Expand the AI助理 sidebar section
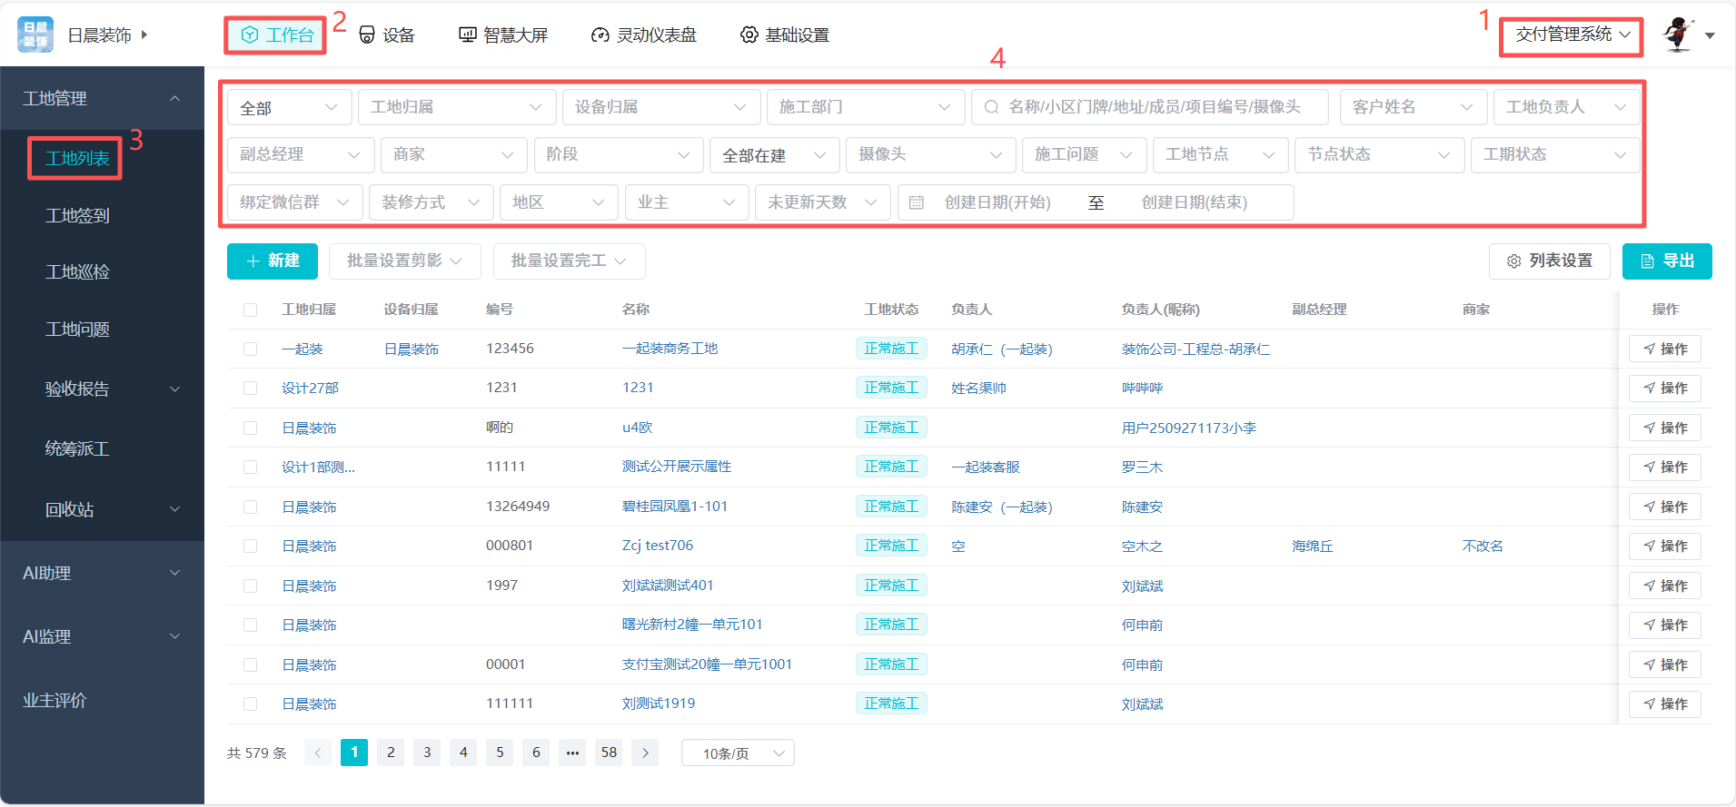This screenshot has height=807, width=1736. tap(102, 573)
